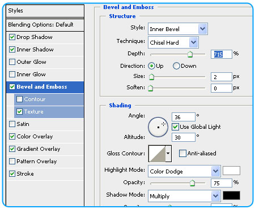The image size is (255, 209).
Task: Open the Style dropdown showing Inner Bevel
Action: (x=178, y=29)
